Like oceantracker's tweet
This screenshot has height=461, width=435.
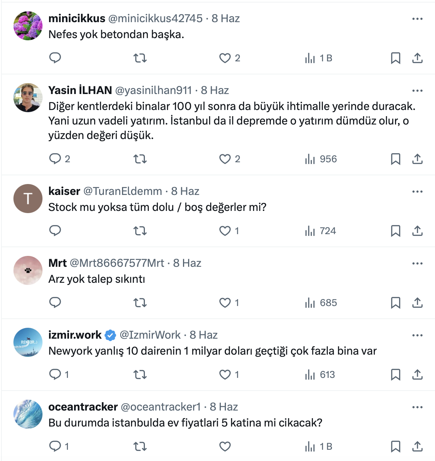click(225, 446)
